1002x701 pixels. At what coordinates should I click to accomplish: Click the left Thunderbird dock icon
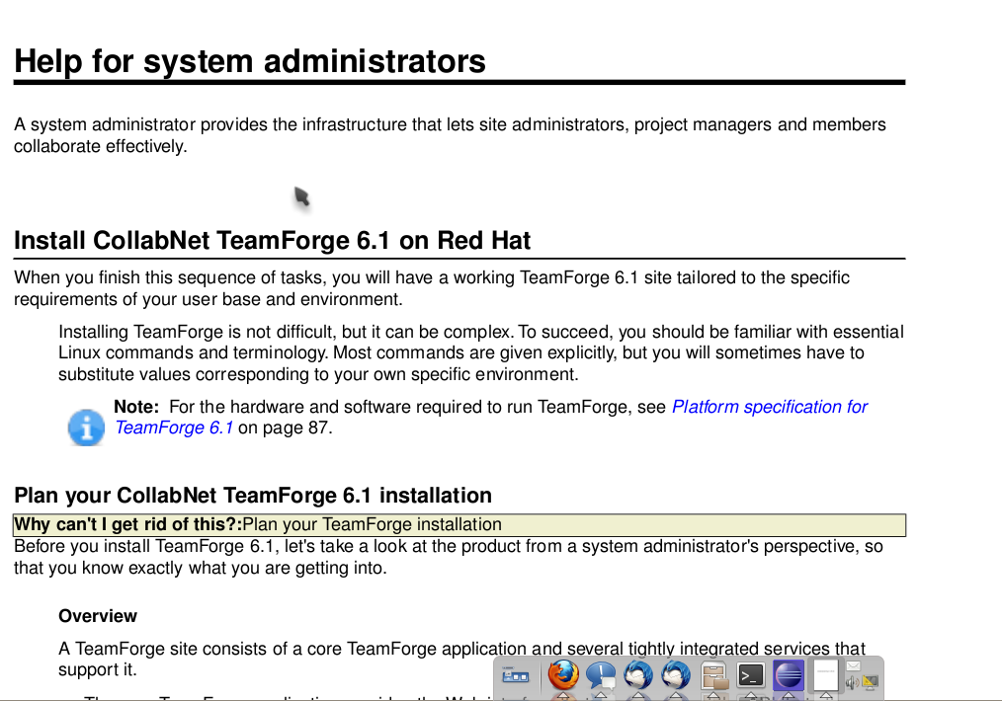pos(638,674)
